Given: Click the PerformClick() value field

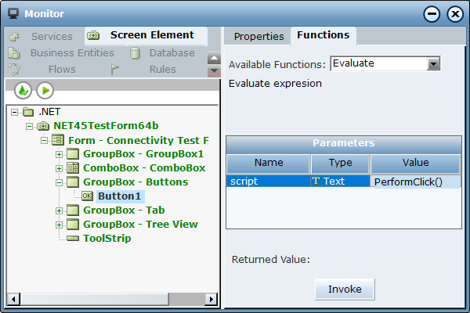Looking at the screenshot, I should [x=415, y=182].
